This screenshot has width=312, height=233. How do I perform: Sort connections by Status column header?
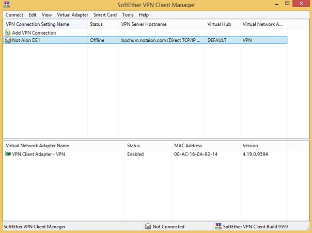point(103,24)
